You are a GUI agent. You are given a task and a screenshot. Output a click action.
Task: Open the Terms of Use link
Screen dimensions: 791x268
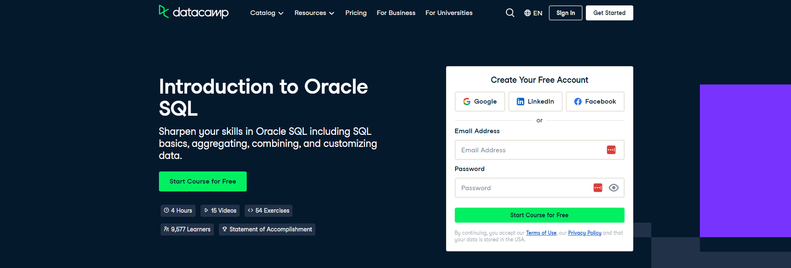coord(541,233)
